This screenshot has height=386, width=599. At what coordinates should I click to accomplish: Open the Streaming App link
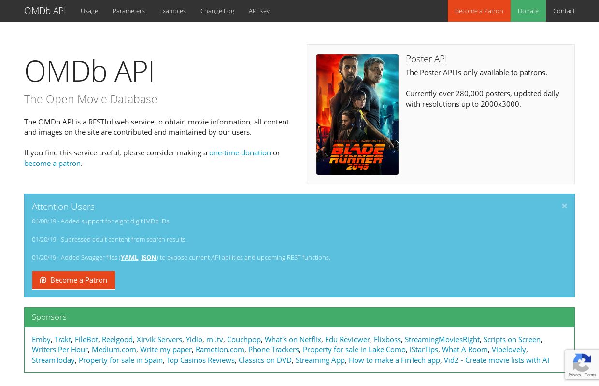pos(320,360)
